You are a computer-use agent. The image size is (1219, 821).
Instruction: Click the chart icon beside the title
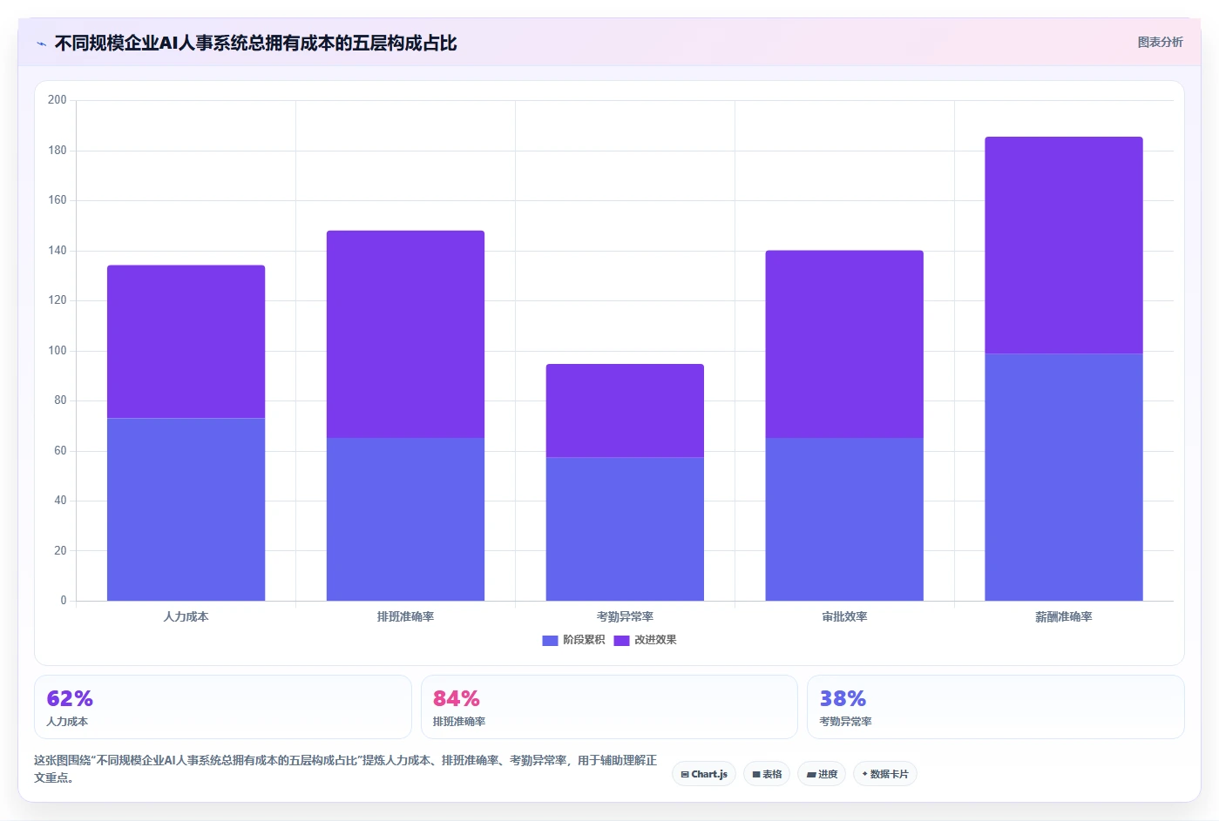[x=41, y=44]
